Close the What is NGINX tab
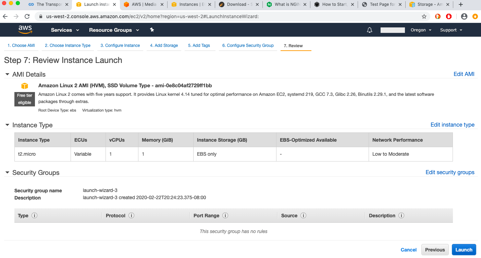 305,4
